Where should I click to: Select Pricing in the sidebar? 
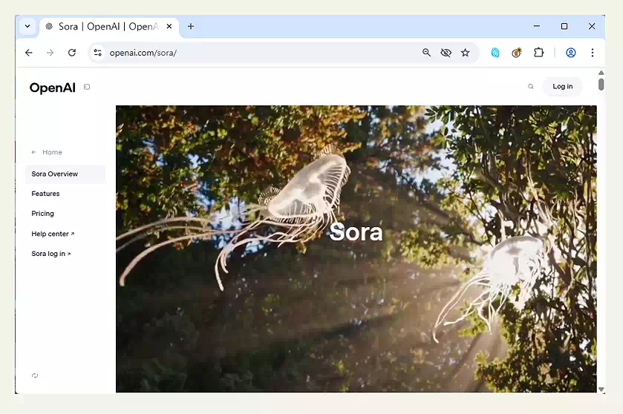click(42, 214)
